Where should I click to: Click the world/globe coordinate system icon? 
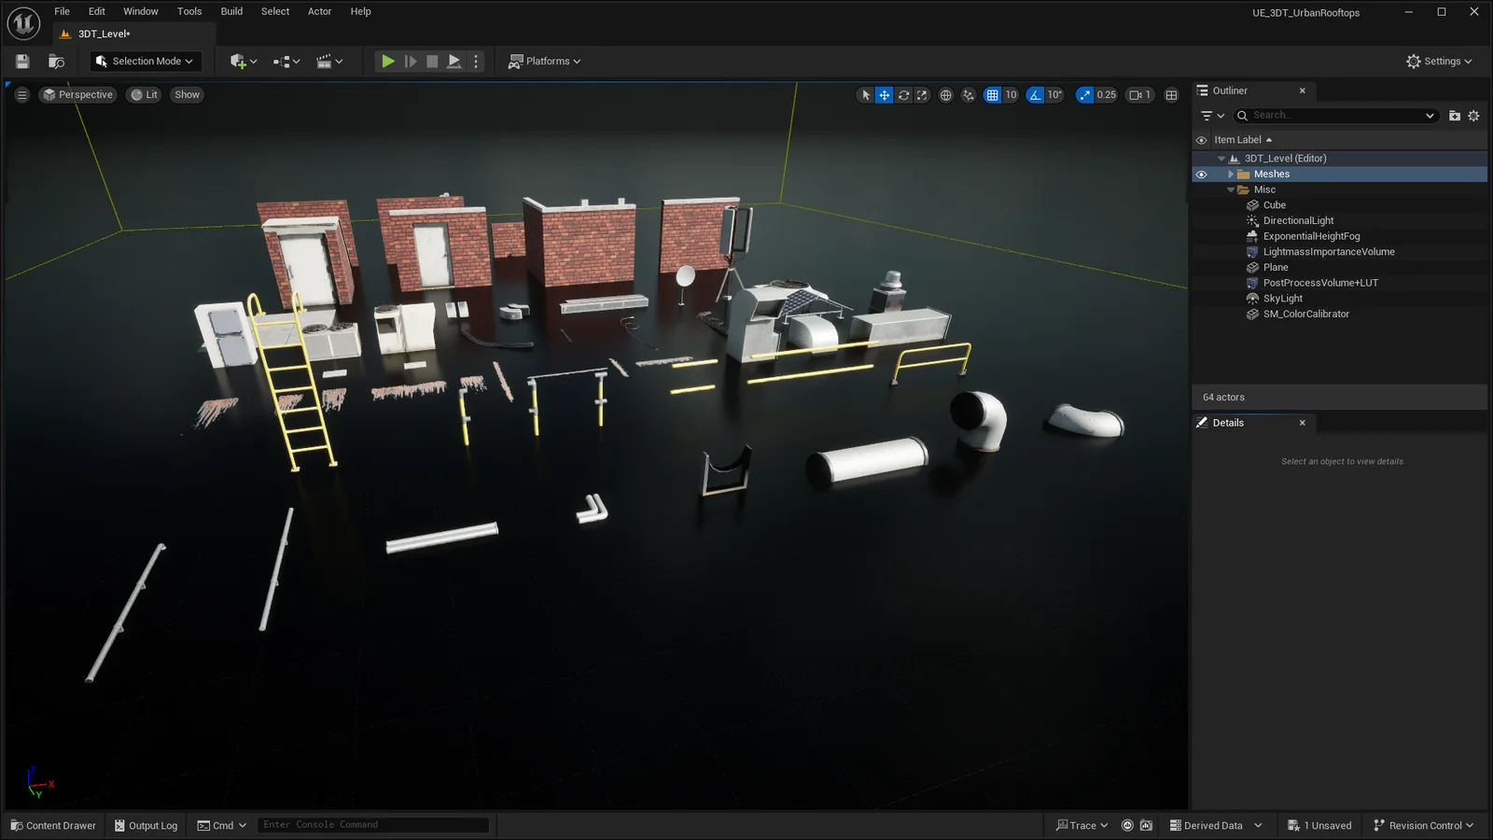945,94
